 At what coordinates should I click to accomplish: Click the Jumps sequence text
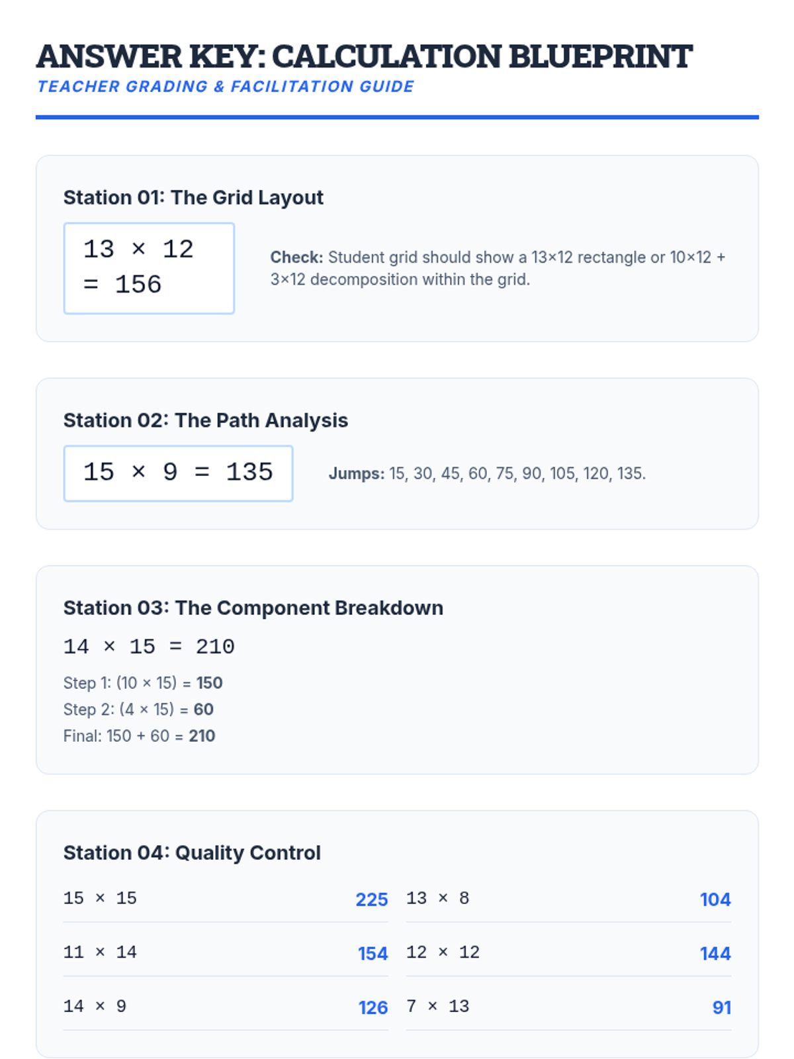tap(487, 474)
